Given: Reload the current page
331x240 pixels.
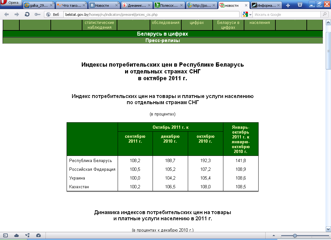Looking at the screenshot, I should (27, 14).
